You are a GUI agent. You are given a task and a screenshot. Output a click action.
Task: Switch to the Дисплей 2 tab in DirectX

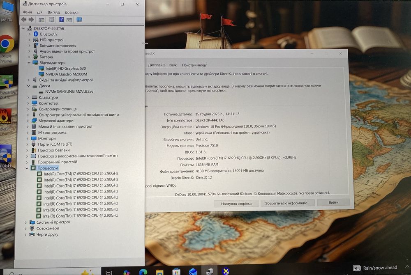click(x=157, y=65)
